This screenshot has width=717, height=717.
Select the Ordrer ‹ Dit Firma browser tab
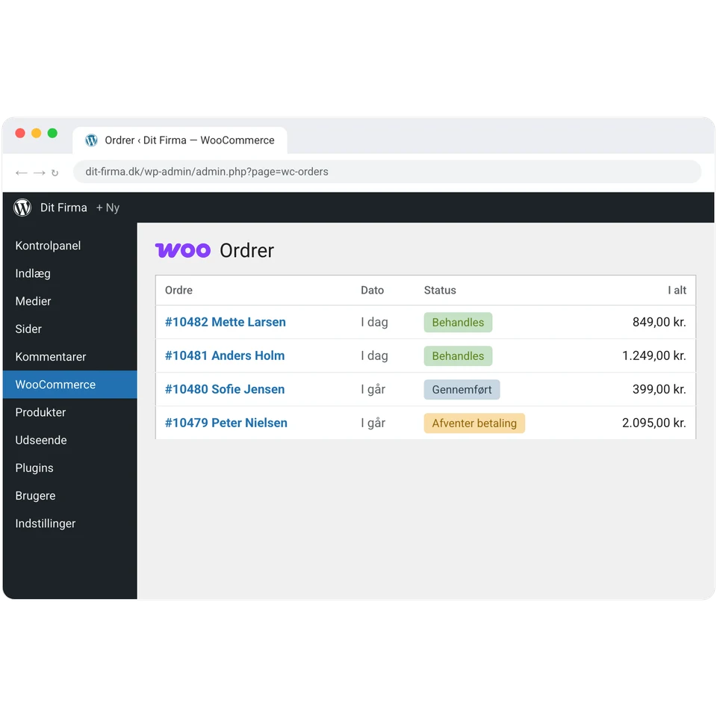(x=180, y=140)
